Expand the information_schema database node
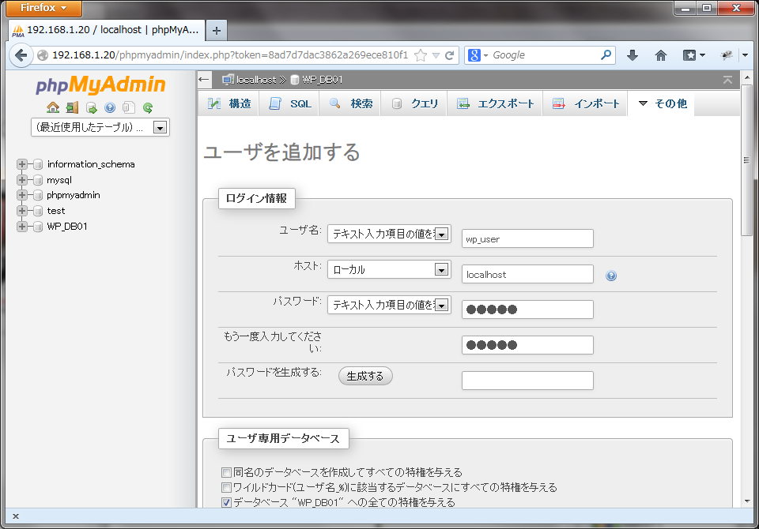The image size is (759, 529). tap(22, 164)
